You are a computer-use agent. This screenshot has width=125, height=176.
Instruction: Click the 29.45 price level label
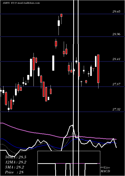(x=116, y=11)
